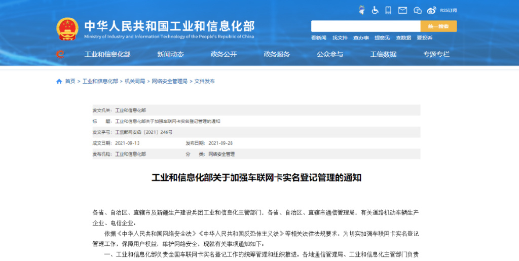Screen dimensions: 519x261
Task: Select the 提意见 shortcut
Action: [382, 38]
